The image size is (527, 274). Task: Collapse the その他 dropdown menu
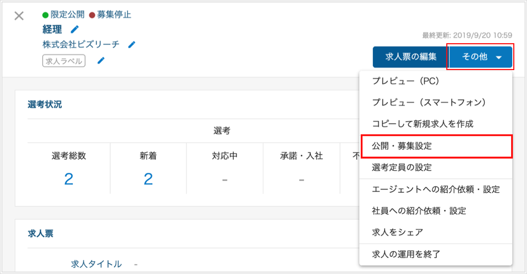[480, 57]
